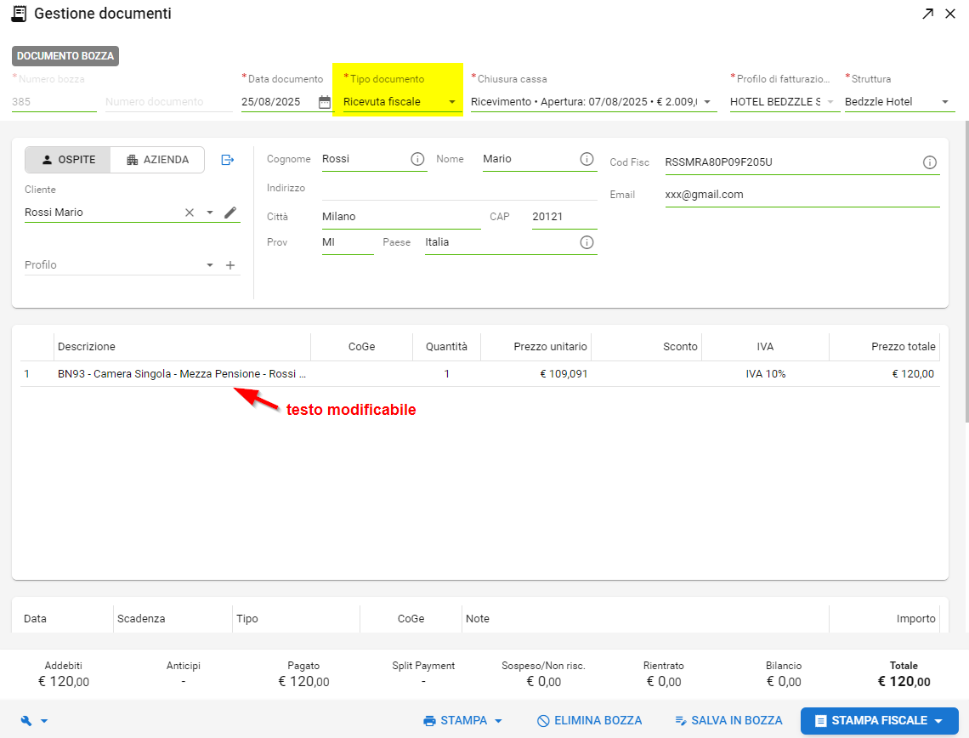Click Elimina bozza button
The width and height of the screenshot is (969, 738).
click(589, 721)
